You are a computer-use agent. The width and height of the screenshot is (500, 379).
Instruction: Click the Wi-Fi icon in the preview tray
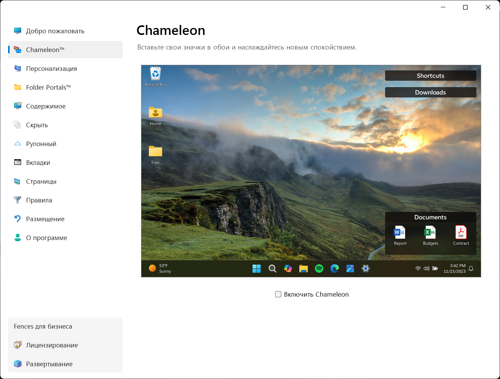click(418, 269)
